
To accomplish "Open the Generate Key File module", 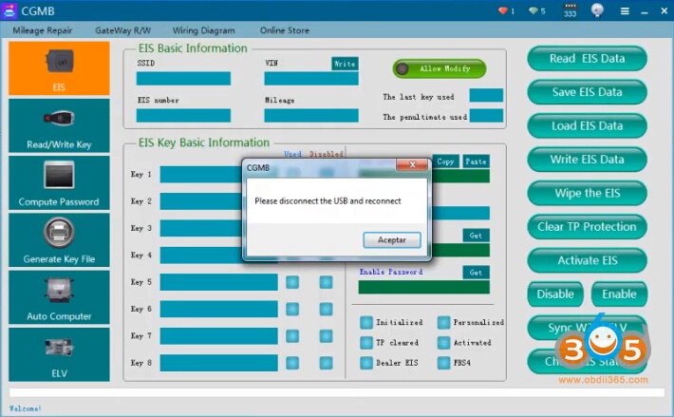I will 59,240.
